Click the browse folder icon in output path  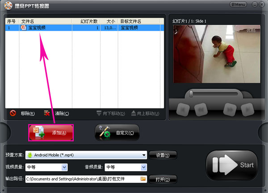(x=143, y=179)
